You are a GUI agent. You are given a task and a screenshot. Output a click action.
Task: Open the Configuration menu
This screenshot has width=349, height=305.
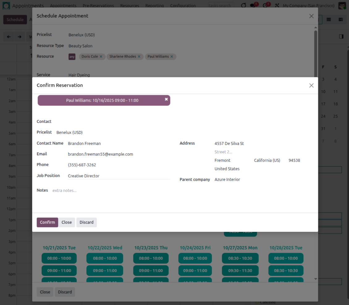[183, 6]
